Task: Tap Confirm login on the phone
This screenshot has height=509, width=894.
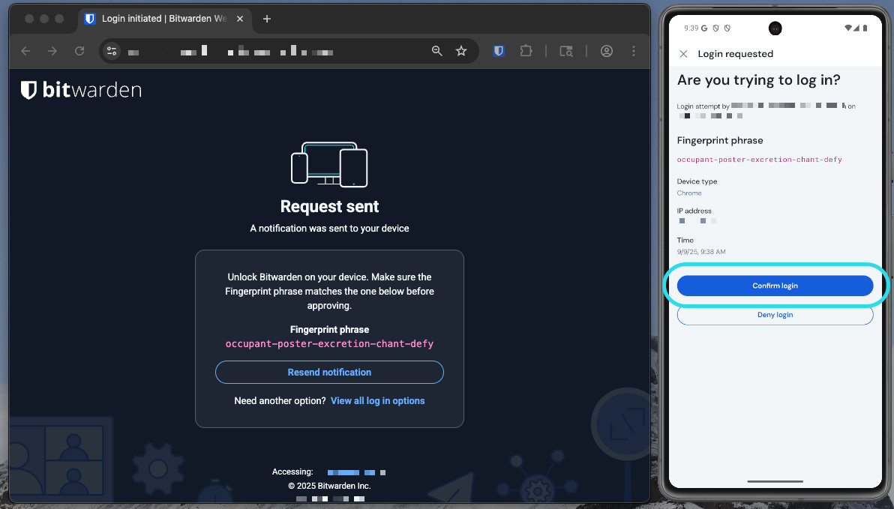Action: [775, 286]
